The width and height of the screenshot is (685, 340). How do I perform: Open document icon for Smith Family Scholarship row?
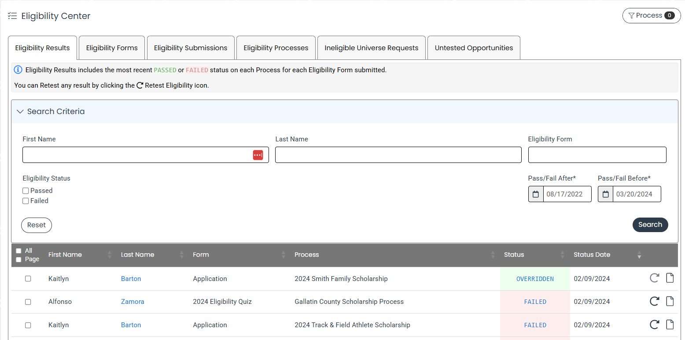pos(670,278)
